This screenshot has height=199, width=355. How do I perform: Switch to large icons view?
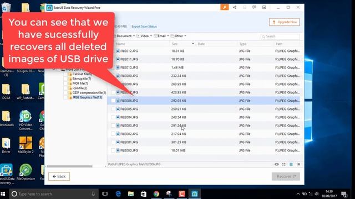click(x=283, y=164)
